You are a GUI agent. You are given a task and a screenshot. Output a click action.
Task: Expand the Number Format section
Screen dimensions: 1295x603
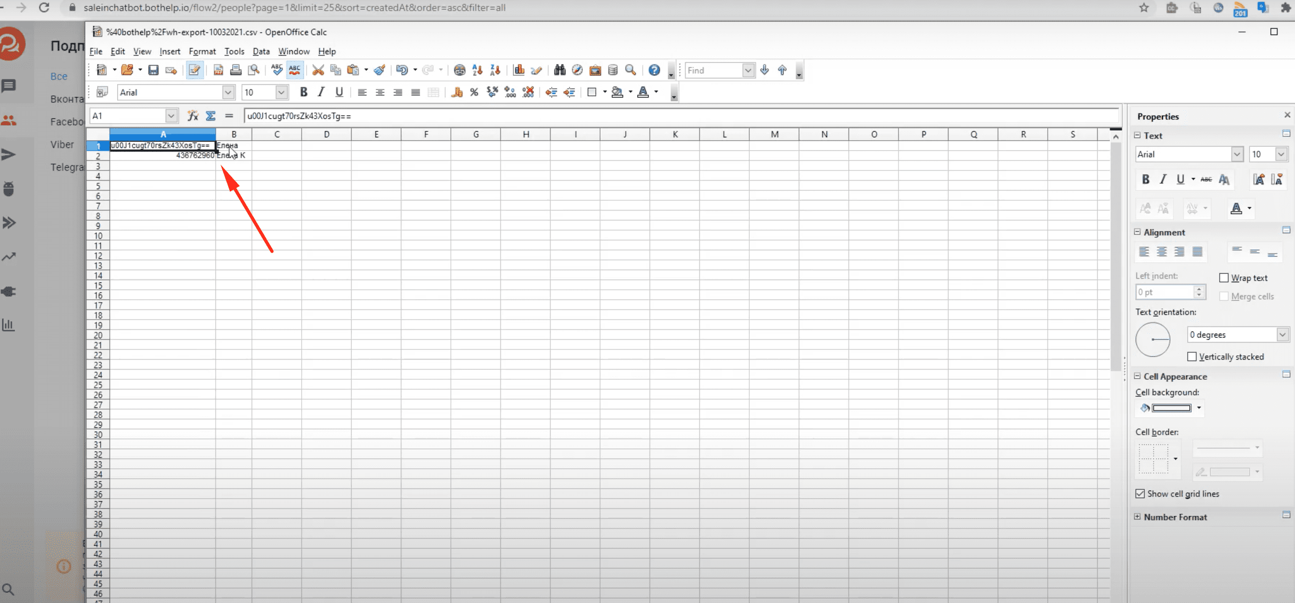point(1137,517)
